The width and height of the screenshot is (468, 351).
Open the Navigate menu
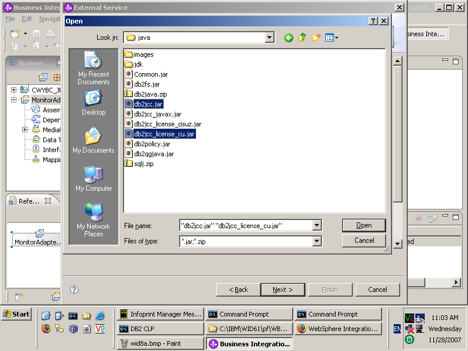pos(50,19)
